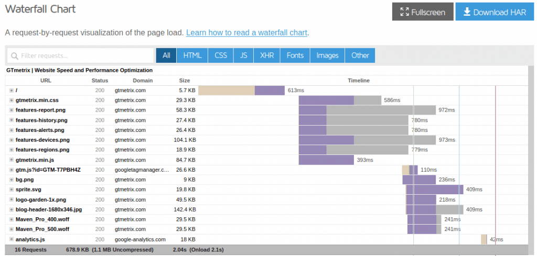Expand the root / document request
This screenshot has height=256, width=537.
click(x=12, y=91)
